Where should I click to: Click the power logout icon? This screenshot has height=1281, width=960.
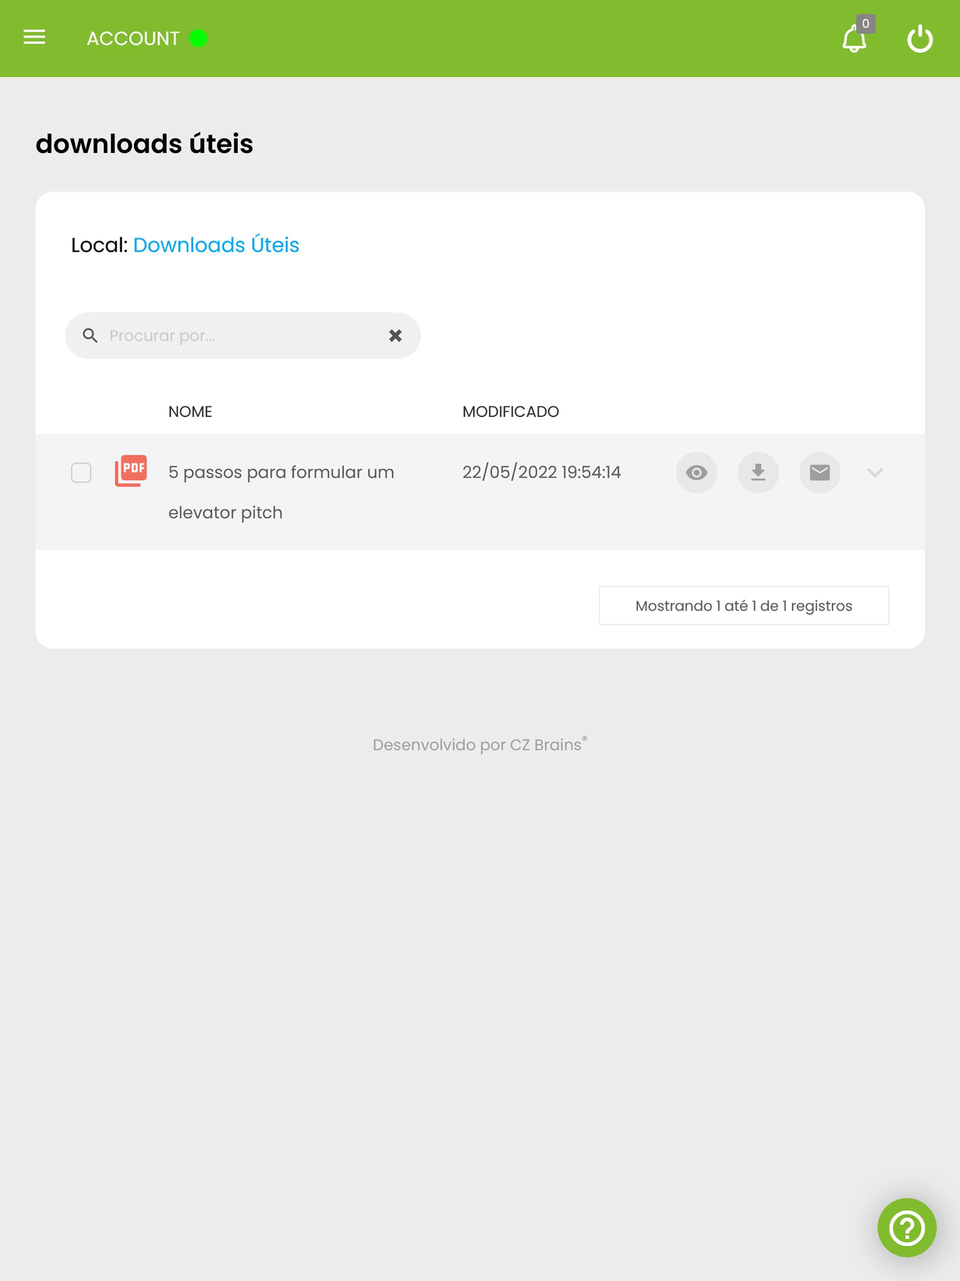[x=920, y=39]
